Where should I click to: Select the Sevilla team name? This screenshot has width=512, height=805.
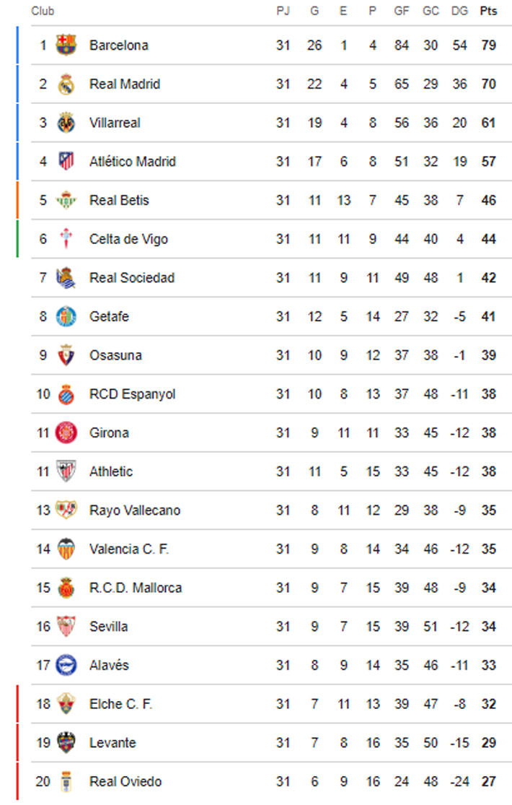pyautogui.click(x=108, y=627)
